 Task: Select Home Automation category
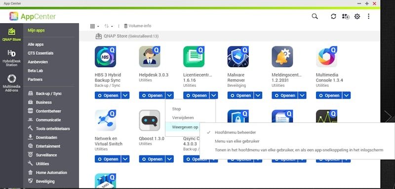point(47,173)
